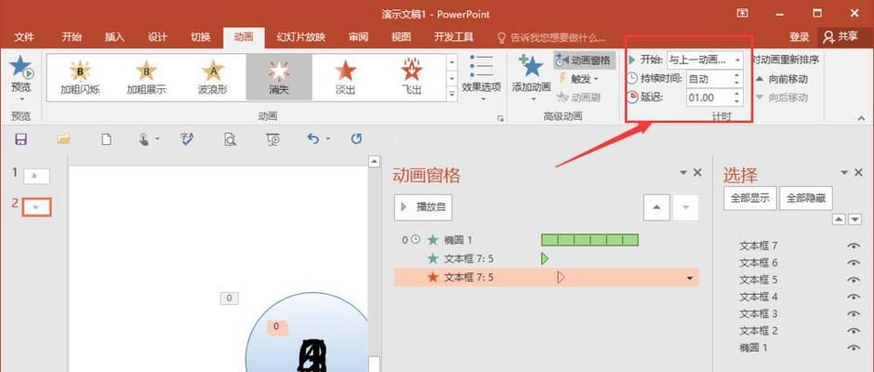Viewport: 874px width, 372px height.
Task: Toggle visibility of 椭圆 1
Action: (x=854, y=348)
